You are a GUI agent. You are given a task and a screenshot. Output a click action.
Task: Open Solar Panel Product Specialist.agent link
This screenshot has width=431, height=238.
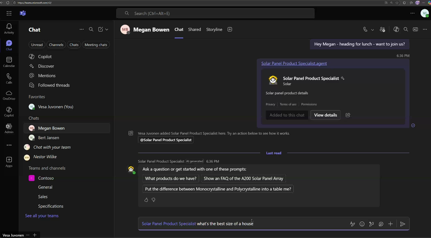pyautogui.click(x=294, y=63)
